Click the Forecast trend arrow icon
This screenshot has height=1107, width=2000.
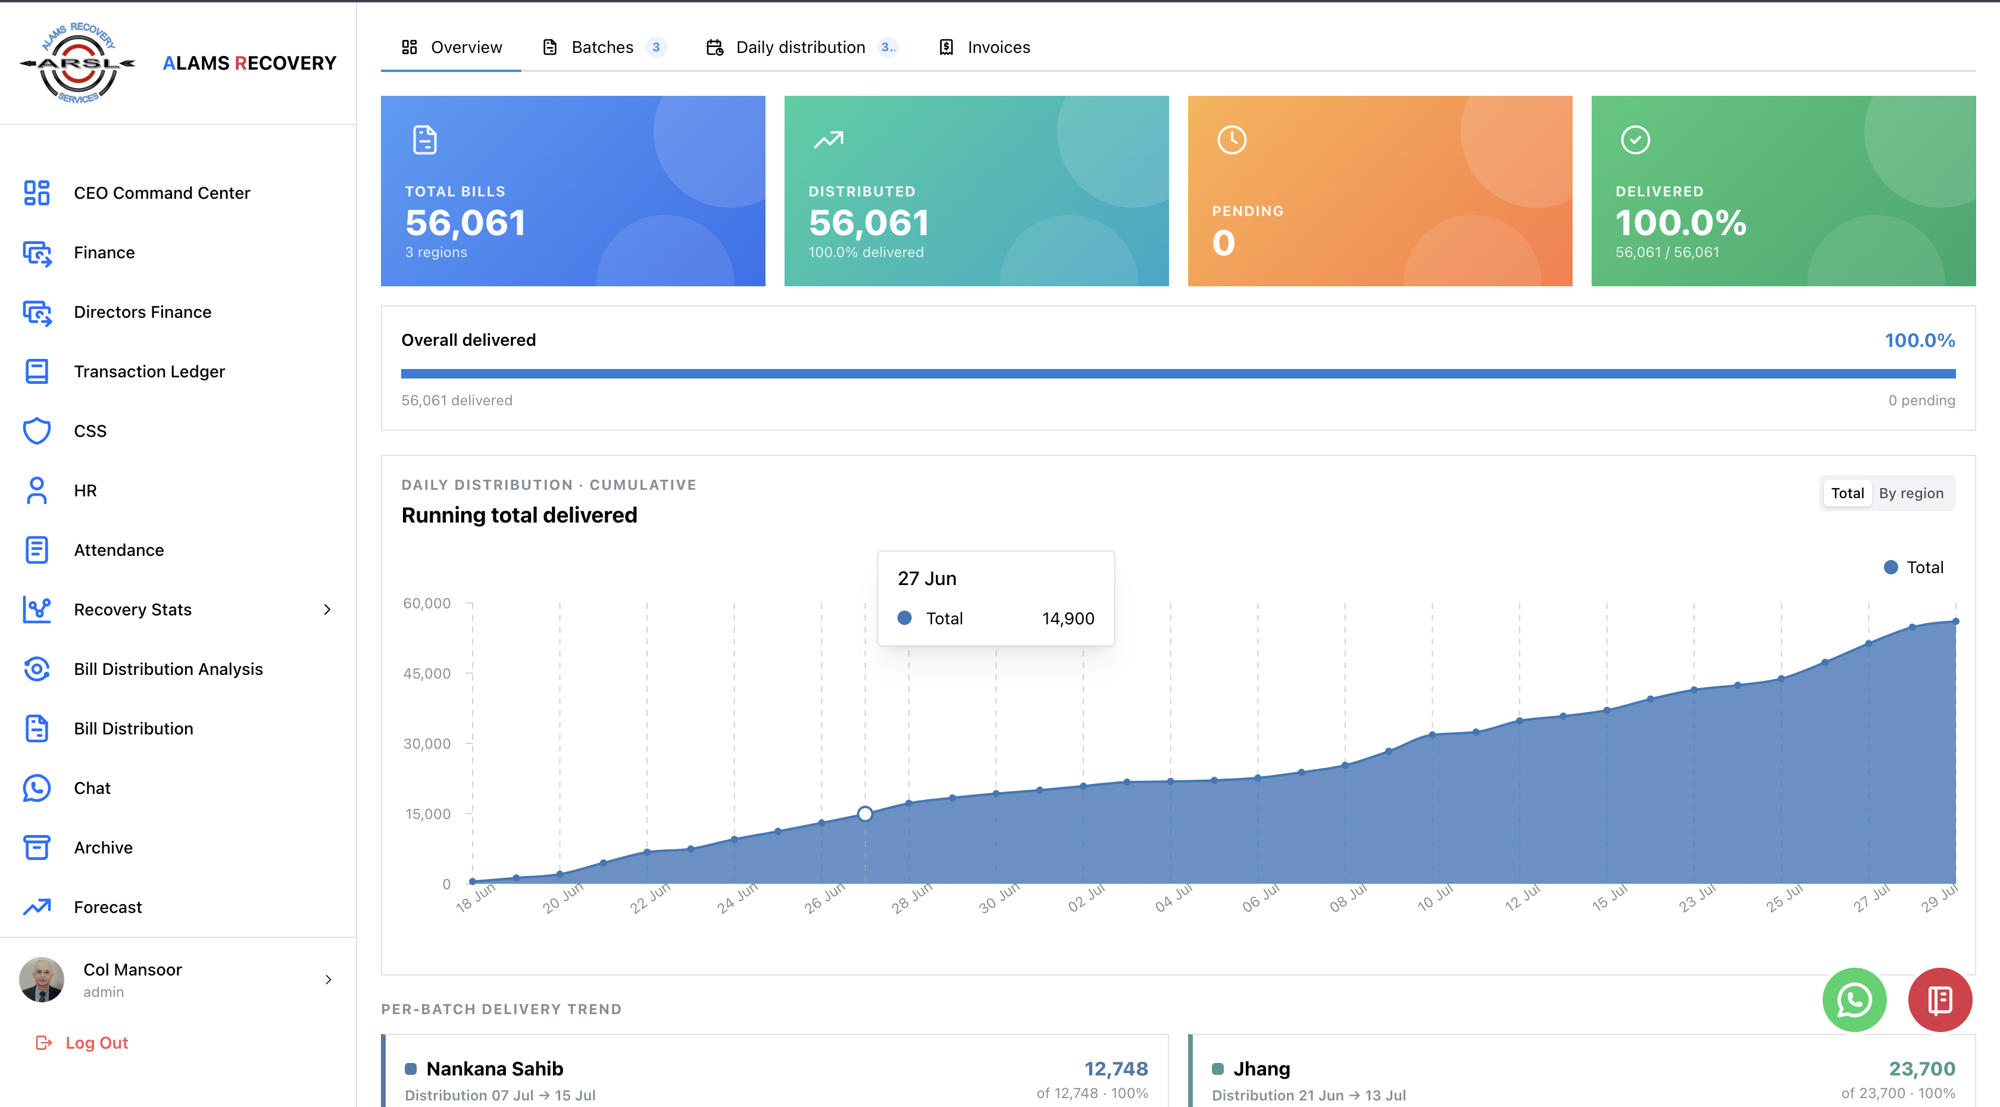click(x=36, y=906)
